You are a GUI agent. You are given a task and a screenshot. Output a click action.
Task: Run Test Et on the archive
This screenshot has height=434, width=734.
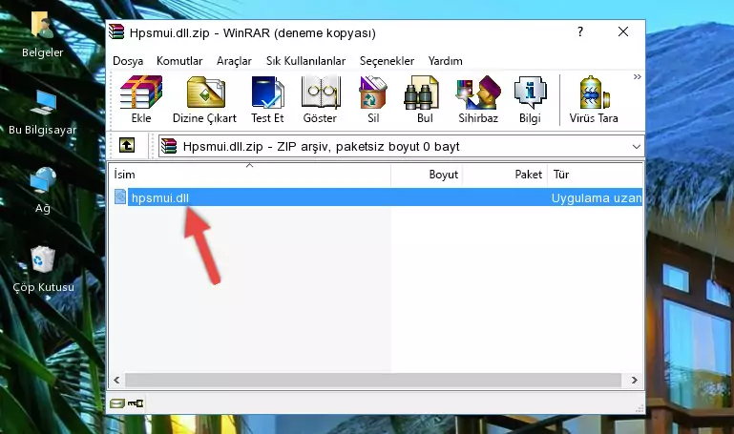click(x=267, y=99)
